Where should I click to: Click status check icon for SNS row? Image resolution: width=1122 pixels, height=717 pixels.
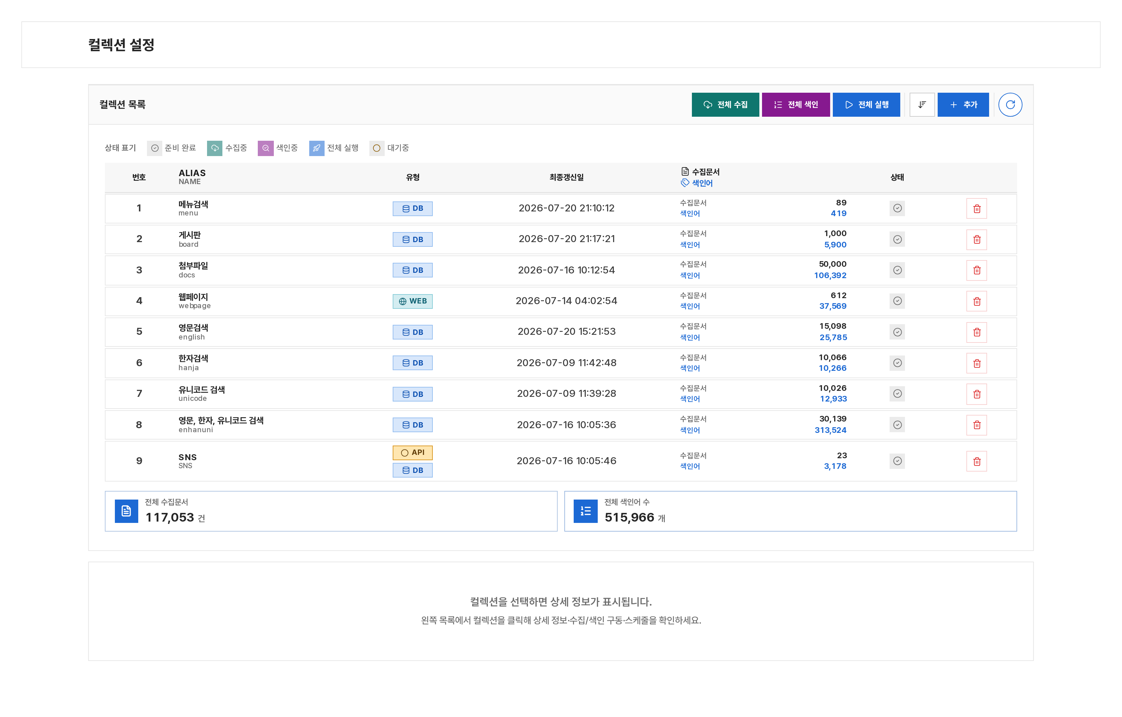(897, 461)
